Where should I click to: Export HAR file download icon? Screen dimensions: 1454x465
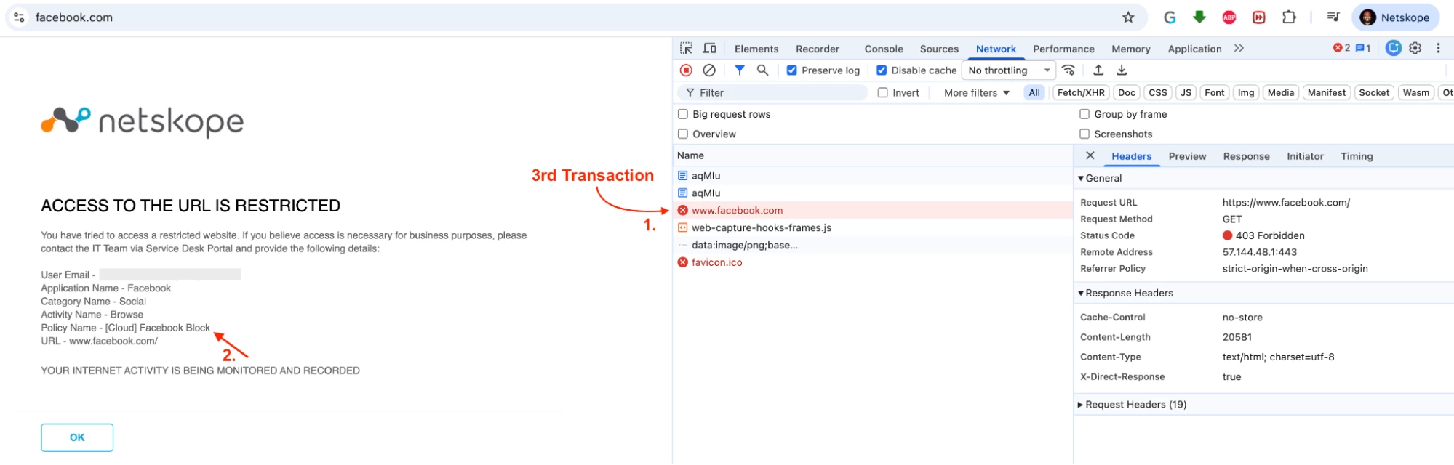click(x=1122, y=70)
